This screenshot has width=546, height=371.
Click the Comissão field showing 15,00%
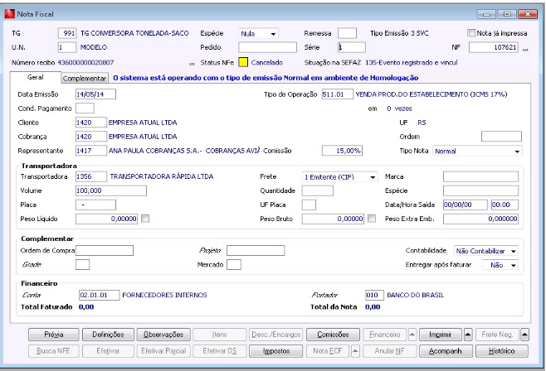pos(342,151)
